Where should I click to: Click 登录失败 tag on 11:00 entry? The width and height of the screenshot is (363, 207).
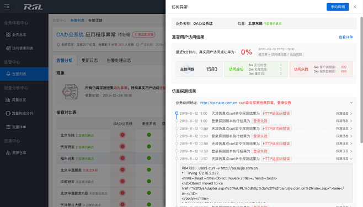(x=260, y=121)
